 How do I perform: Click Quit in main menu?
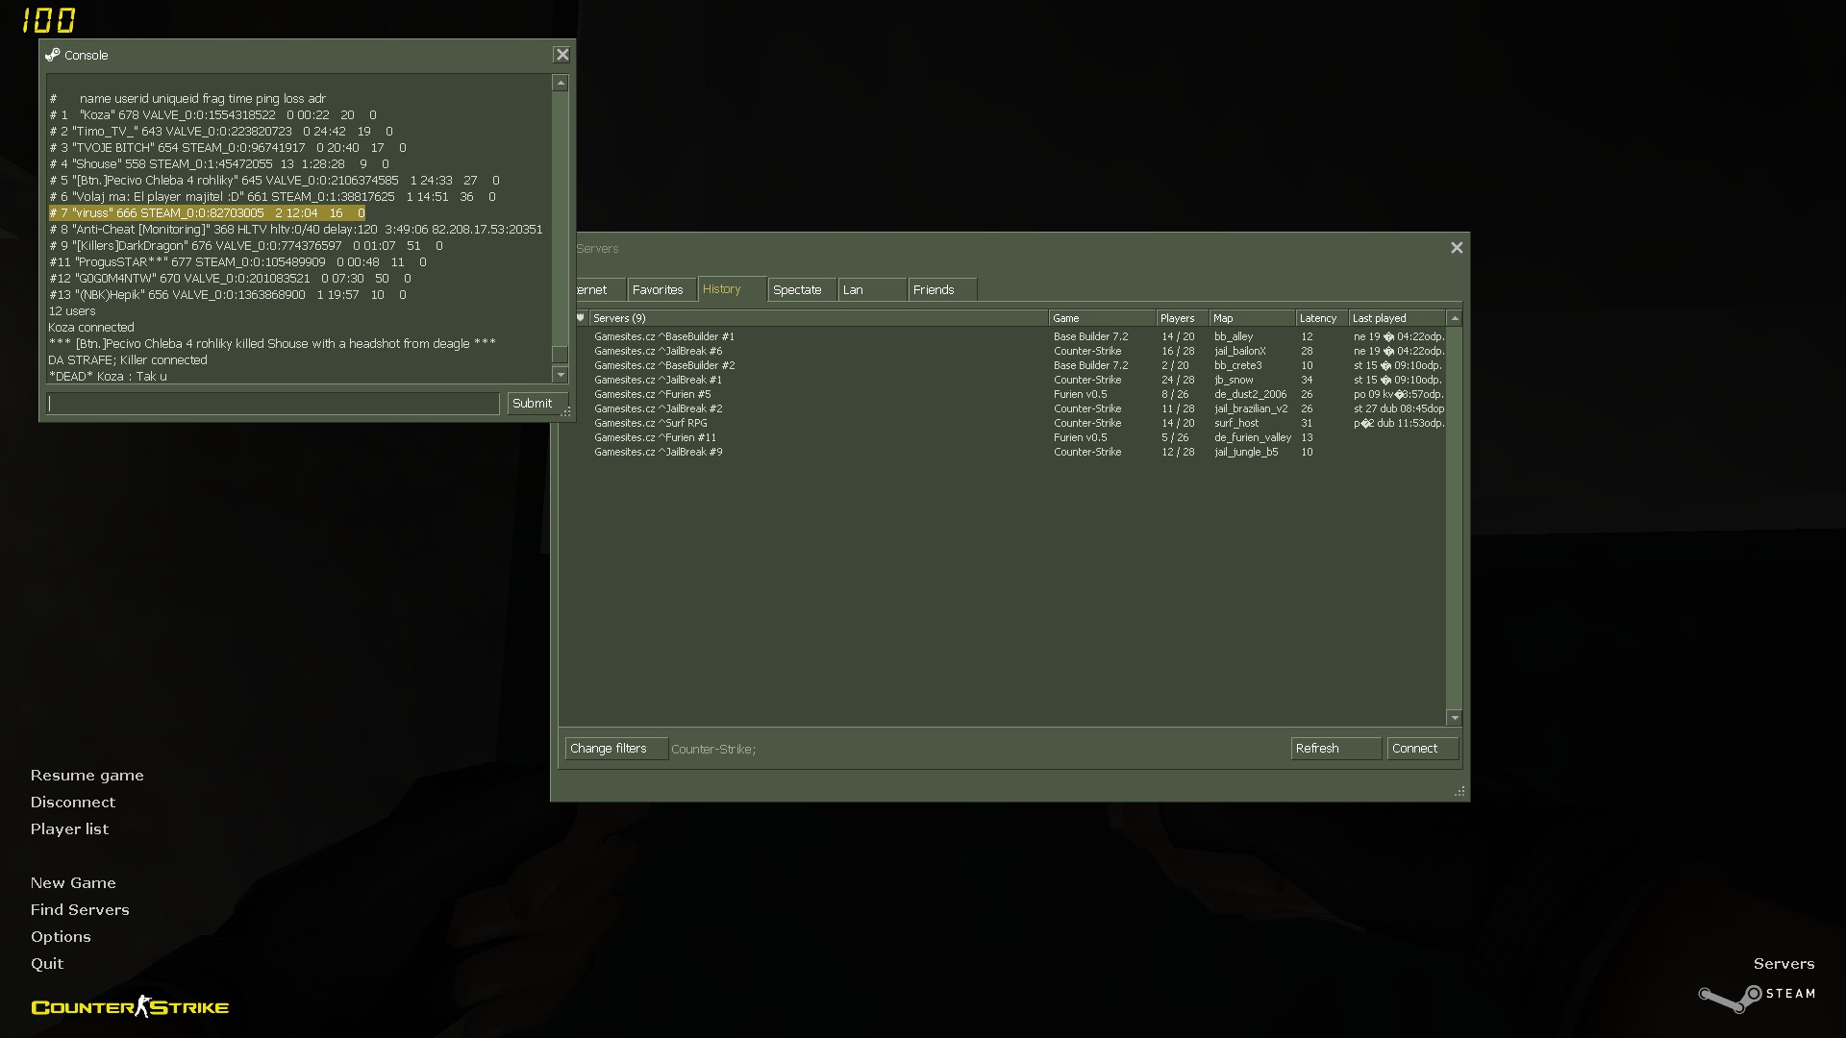point(47,964)
